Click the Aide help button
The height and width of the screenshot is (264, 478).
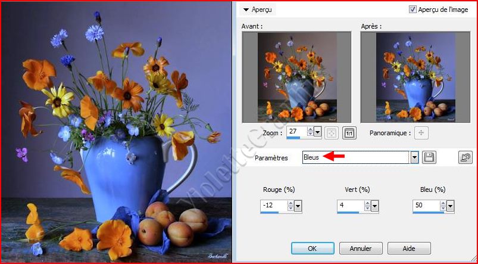pos(408,248)
